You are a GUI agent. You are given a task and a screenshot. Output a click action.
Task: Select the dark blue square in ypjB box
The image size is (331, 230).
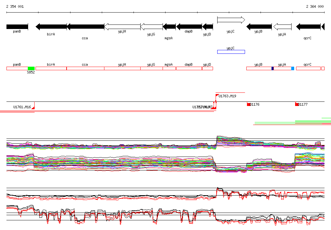click(x=272, y=68)
